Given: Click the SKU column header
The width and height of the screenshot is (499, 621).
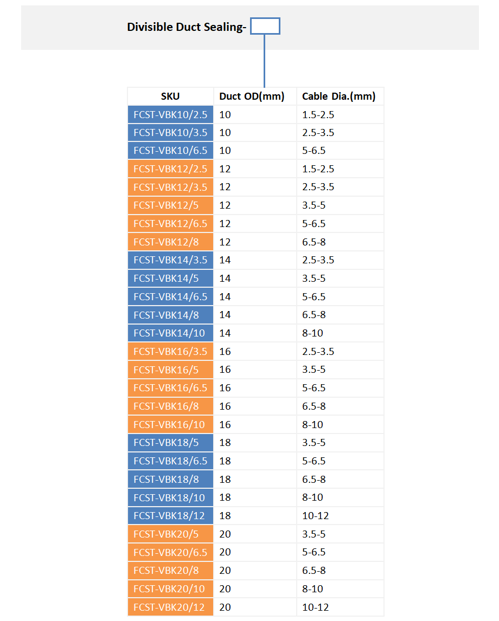Looking at the screenshot, I should 170,96.
